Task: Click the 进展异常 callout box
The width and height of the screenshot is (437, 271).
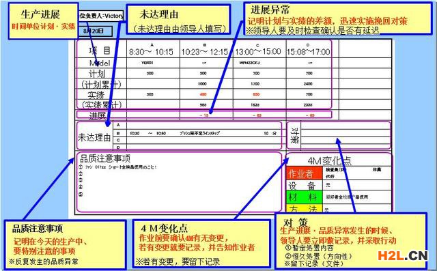Action: [338, 18]
